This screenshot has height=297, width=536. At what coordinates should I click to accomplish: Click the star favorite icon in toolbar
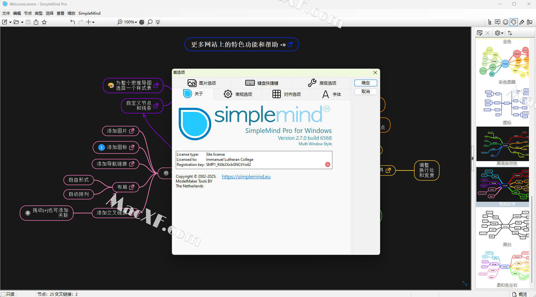(44, 22)
